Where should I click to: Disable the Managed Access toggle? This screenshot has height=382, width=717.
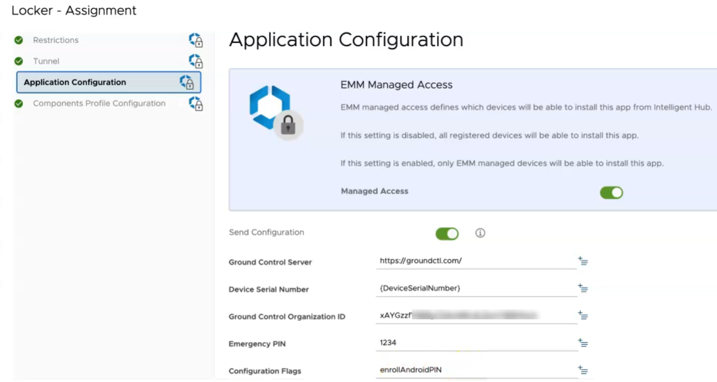click(611, 193)
